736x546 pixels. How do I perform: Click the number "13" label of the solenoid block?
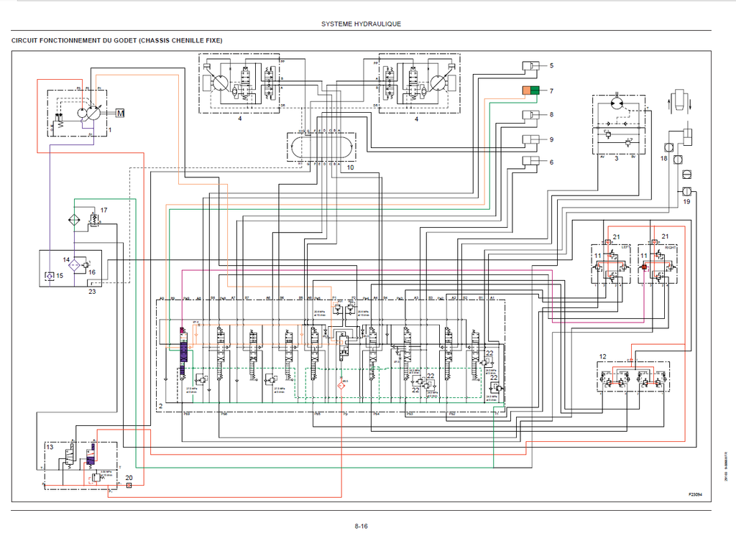pos(50,447)
